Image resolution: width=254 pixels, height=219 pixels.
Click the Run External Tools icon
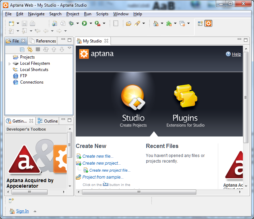tap(97, 24)
